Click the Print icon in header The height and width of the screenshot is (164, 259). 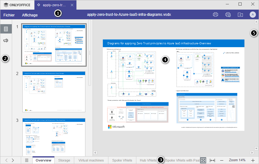[x=216, y=15]
